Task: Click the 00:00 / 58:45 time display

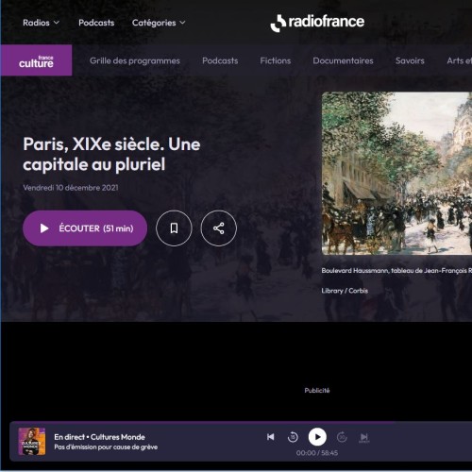Action: tap(317, 453)
